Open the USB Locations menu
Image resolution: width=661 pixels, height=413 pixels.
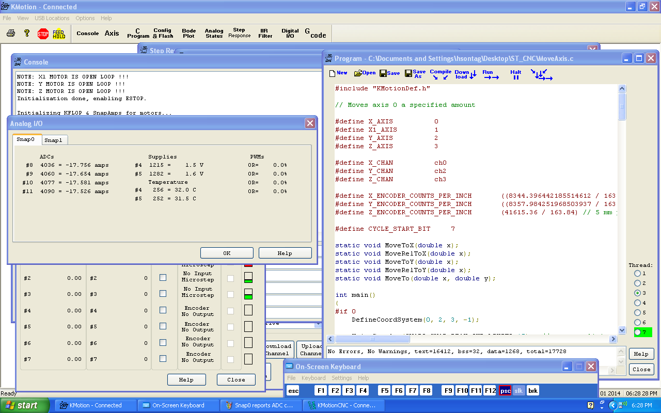(x=52, y=18)
